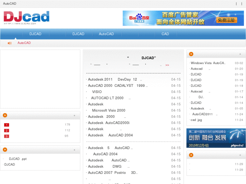Open the DJ.. entry dated 01-14
Image resolution: width=246 pixels, height=184 pixels.
[x=201, y=97]
